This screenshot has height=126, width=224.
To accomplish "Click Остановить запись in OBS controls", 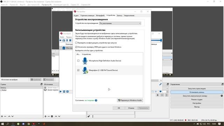I will pyautogui.click(x=197, y=92).
